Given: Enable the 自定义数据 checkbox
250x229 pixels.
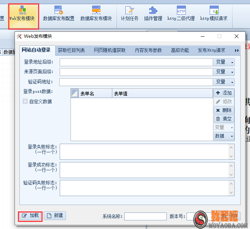Looking at the screenshot, I should point(25,101).
